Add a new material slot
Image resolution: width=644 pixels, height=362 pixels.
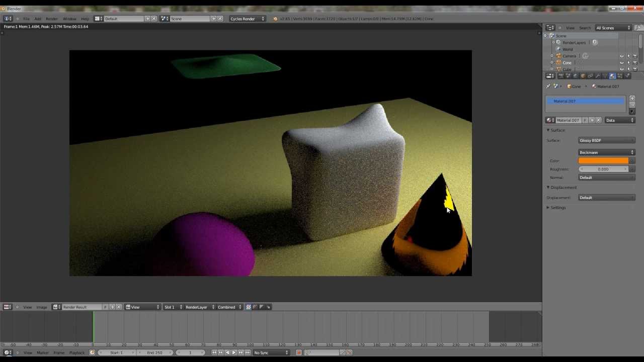pos(632,98)
